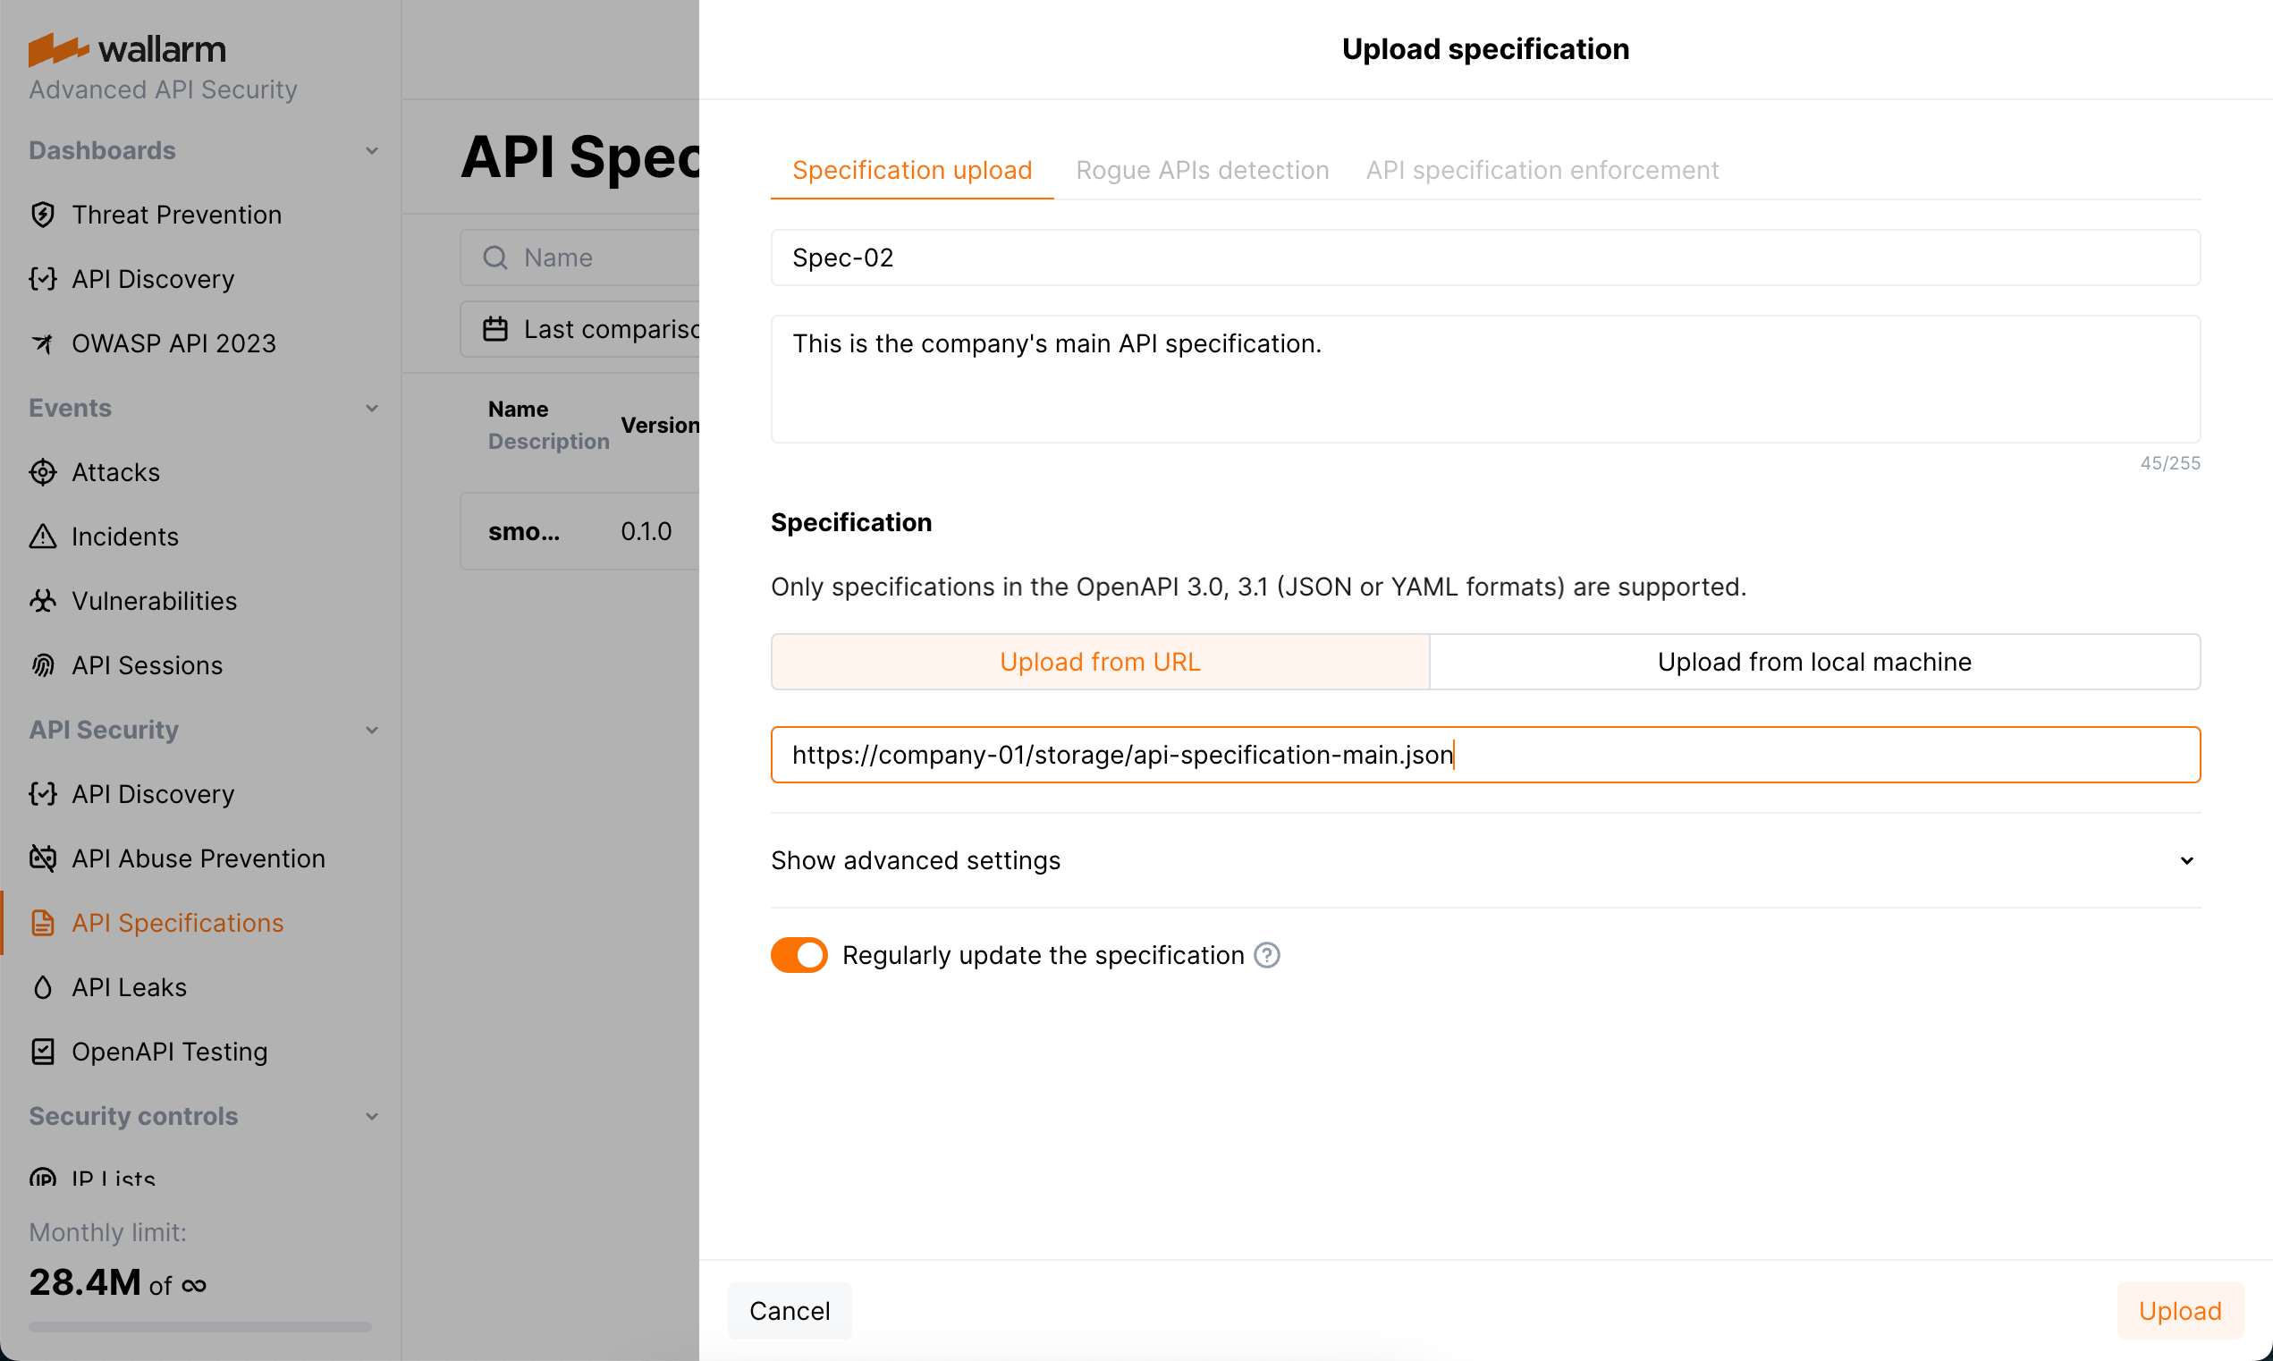This screenshot has width=2273, height=1361.
Task: Click the Upload button
Action: (2179, 1311)
